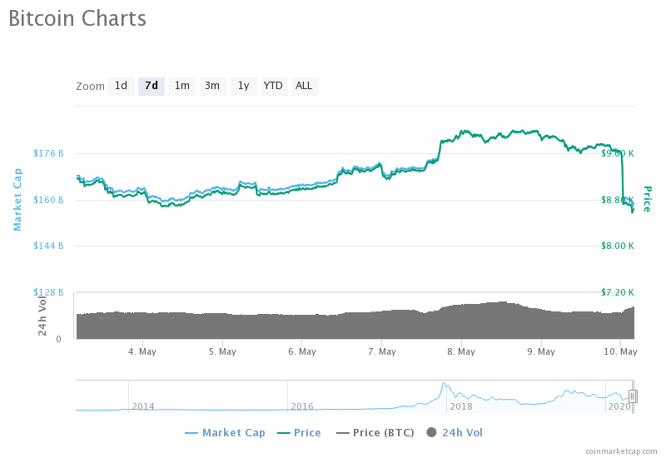Image resolution: width=666 pixels, height=458 pixels.
Task: Toggle green Price series in legend
Action: tap(299, 432)
